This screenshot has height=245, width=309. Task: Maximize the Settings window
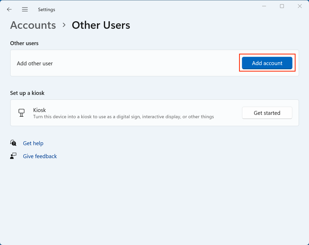click(282, 6)
